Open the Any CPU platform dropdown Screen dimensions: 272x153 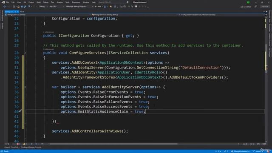pyautogui.click(x=57, y=7)
